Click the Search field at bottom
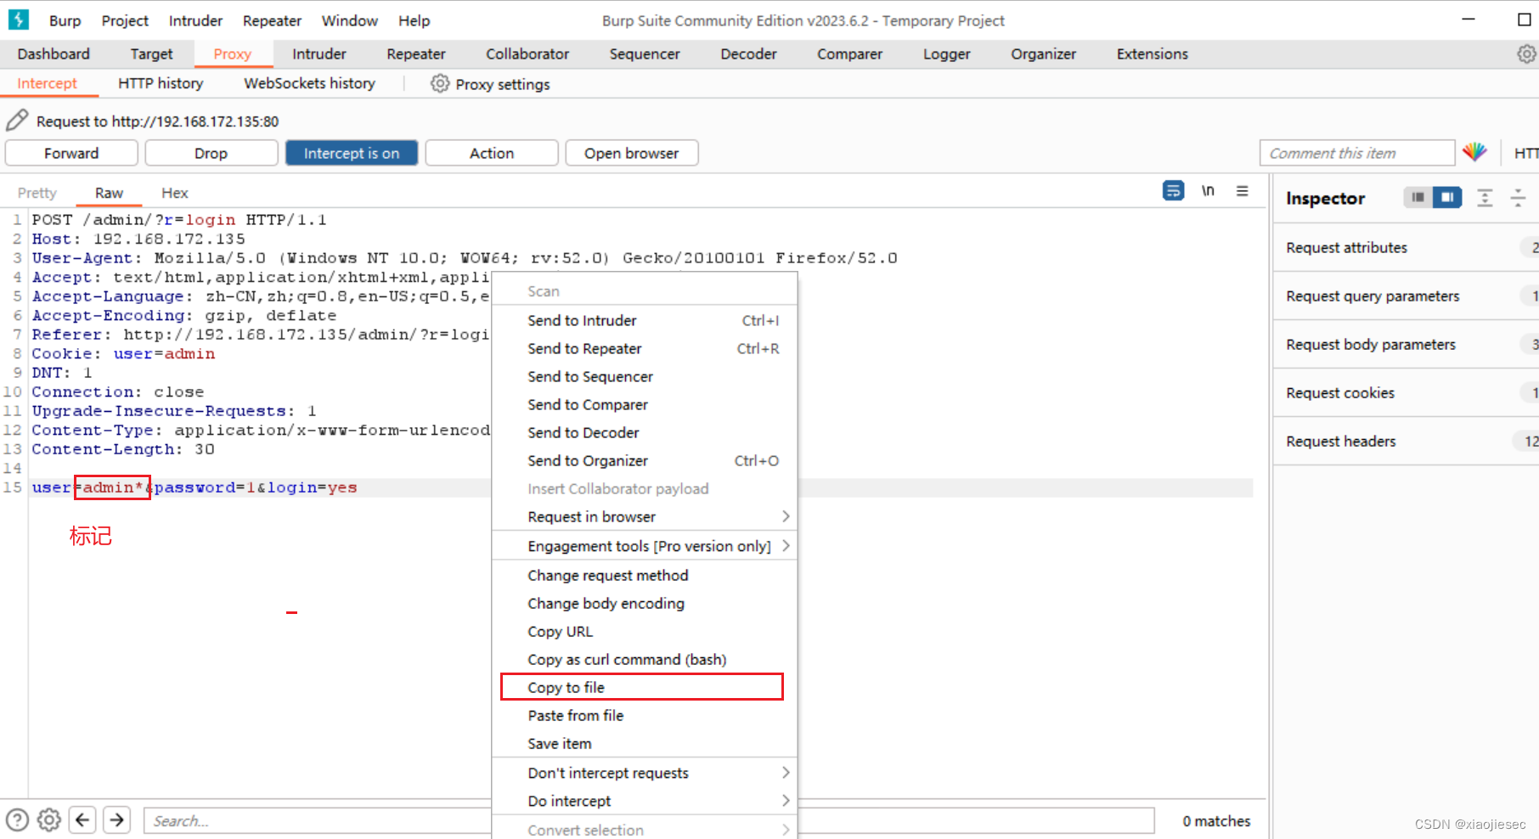 [314, 820]
